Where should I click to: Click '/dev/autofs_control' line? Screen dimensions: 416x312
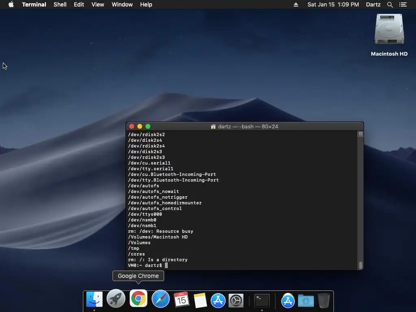[155, 208]
